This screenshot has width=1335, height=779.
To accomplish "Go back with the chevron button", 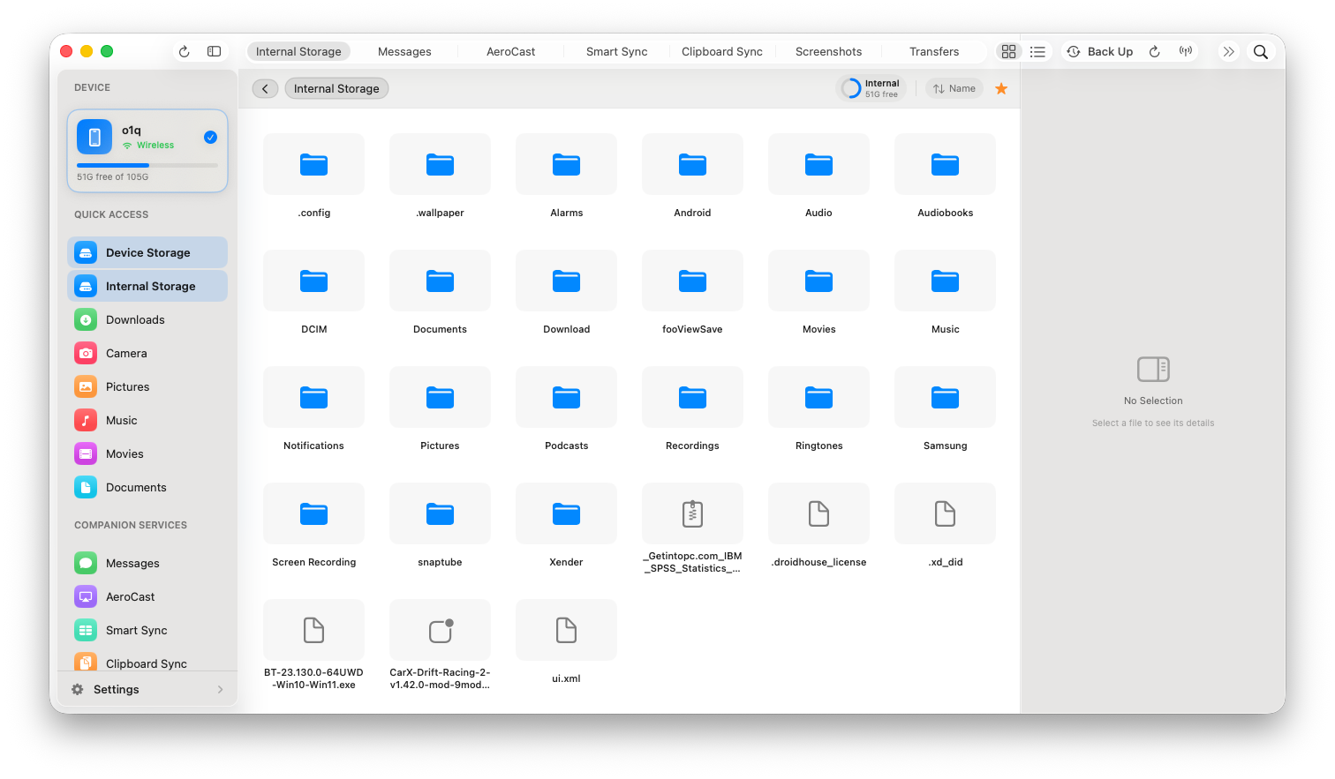I will (x=265, y=88).
